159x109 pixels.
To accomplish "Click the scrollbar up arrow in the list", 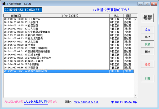I will point(136,16).
